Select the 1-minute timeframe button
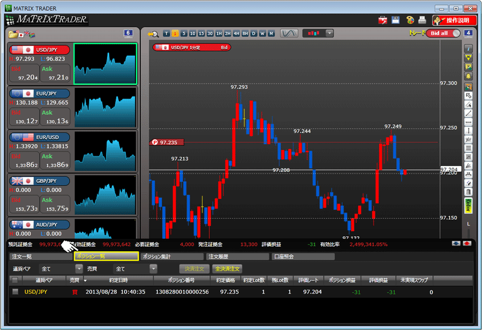Viewport: 482px width, 330px height. click(175, 33)
